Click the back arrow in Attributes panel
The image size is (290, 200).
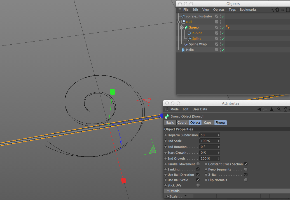(x=259, y=109)
